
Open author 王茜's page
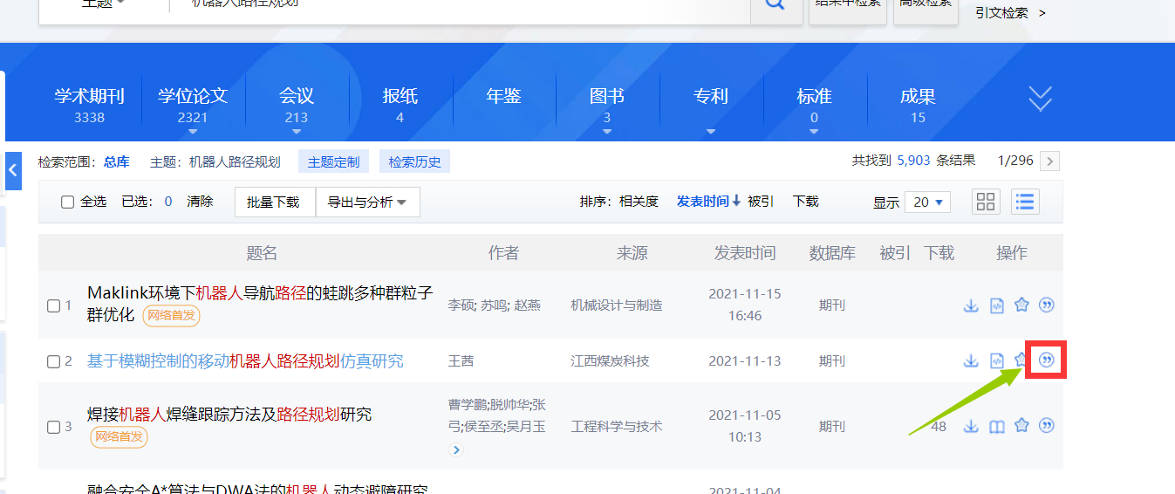click(461, 361)
